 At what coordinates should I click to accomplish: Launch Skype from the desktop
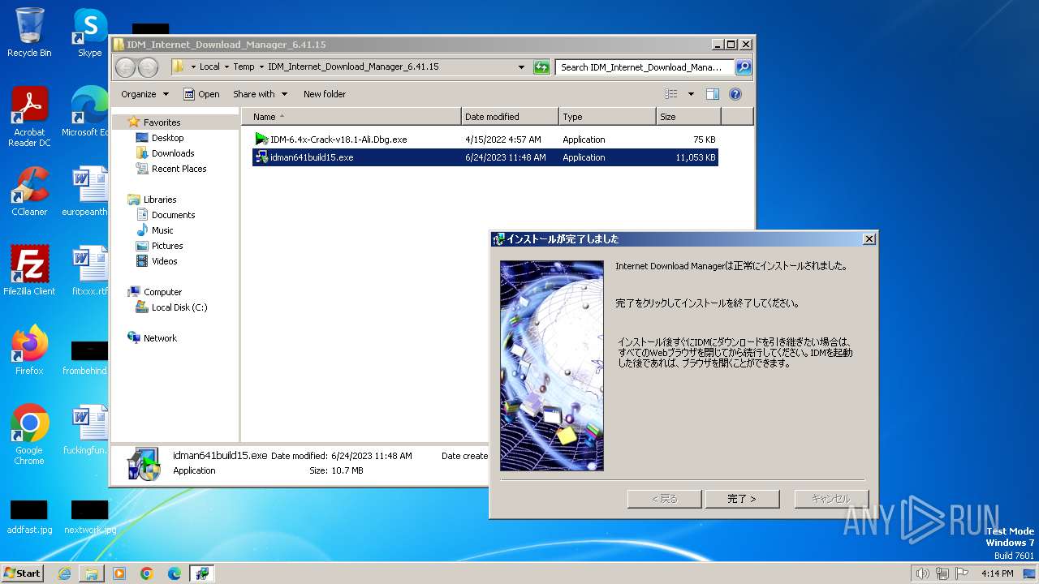(89, 32)
